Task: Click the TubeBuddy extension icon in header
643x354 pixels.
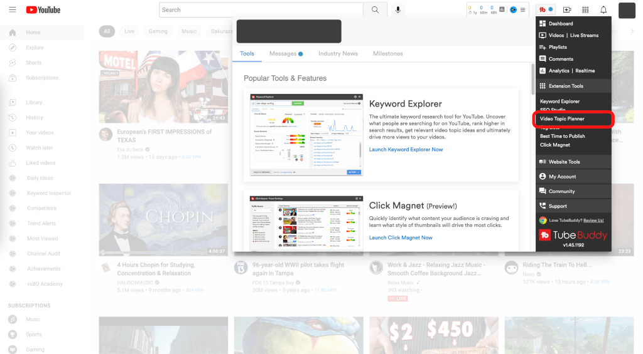Action: click(x=546, y=10)
